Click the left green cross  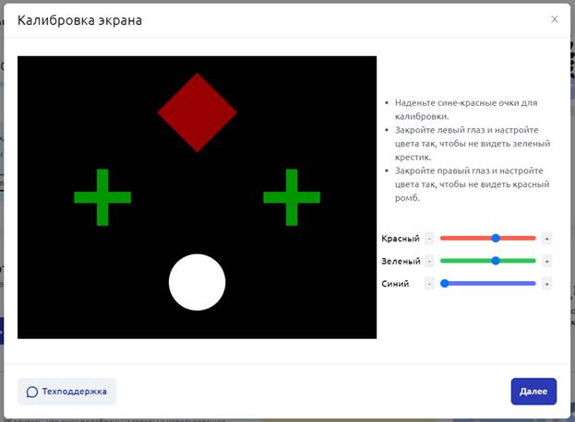tap(102, 197)
